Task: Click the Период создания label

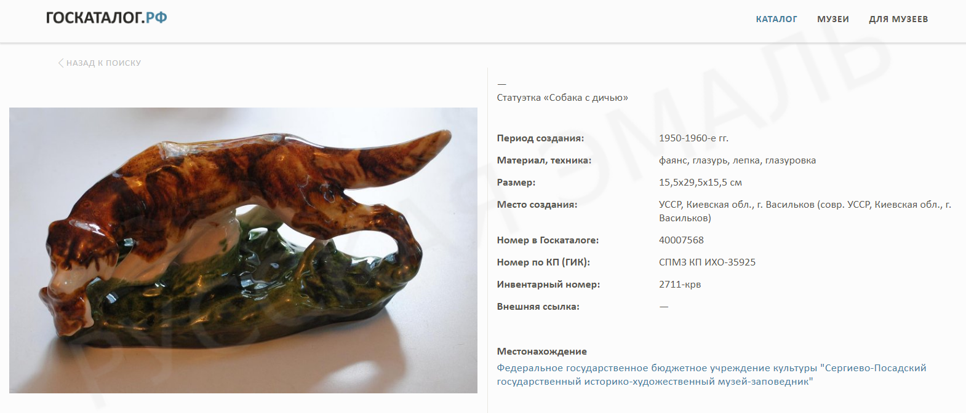Action: tap(540, 138)
